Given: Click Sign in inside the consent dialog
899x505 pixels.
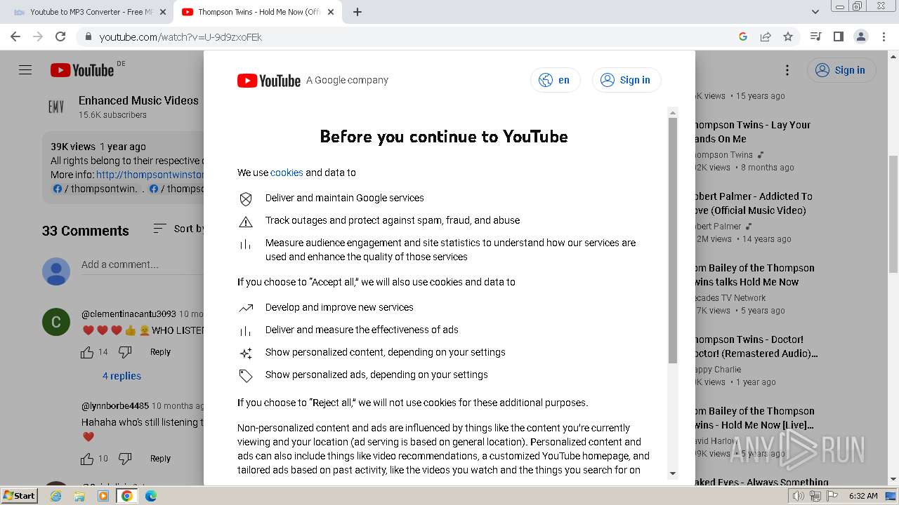Looking at the screenshot, I should pyautogui.click(x=626, y=80).
